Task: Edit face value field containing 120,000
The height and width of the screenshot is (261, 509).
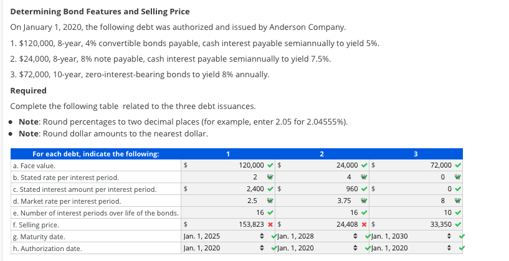Action: pos(227,165)
